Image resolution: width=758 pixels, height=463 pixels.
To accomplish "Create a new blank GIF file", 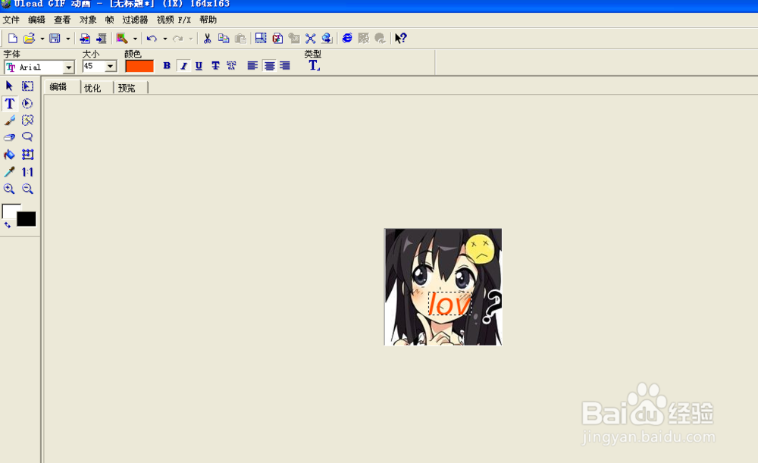I will [x=13, y=38].
